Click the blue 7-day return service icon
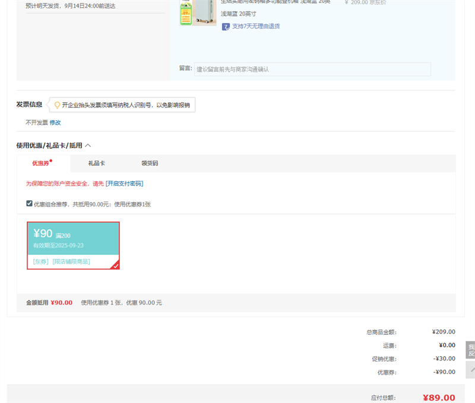Image resolution: width=475 pixels, height=403 pixels. click(224, 26)
